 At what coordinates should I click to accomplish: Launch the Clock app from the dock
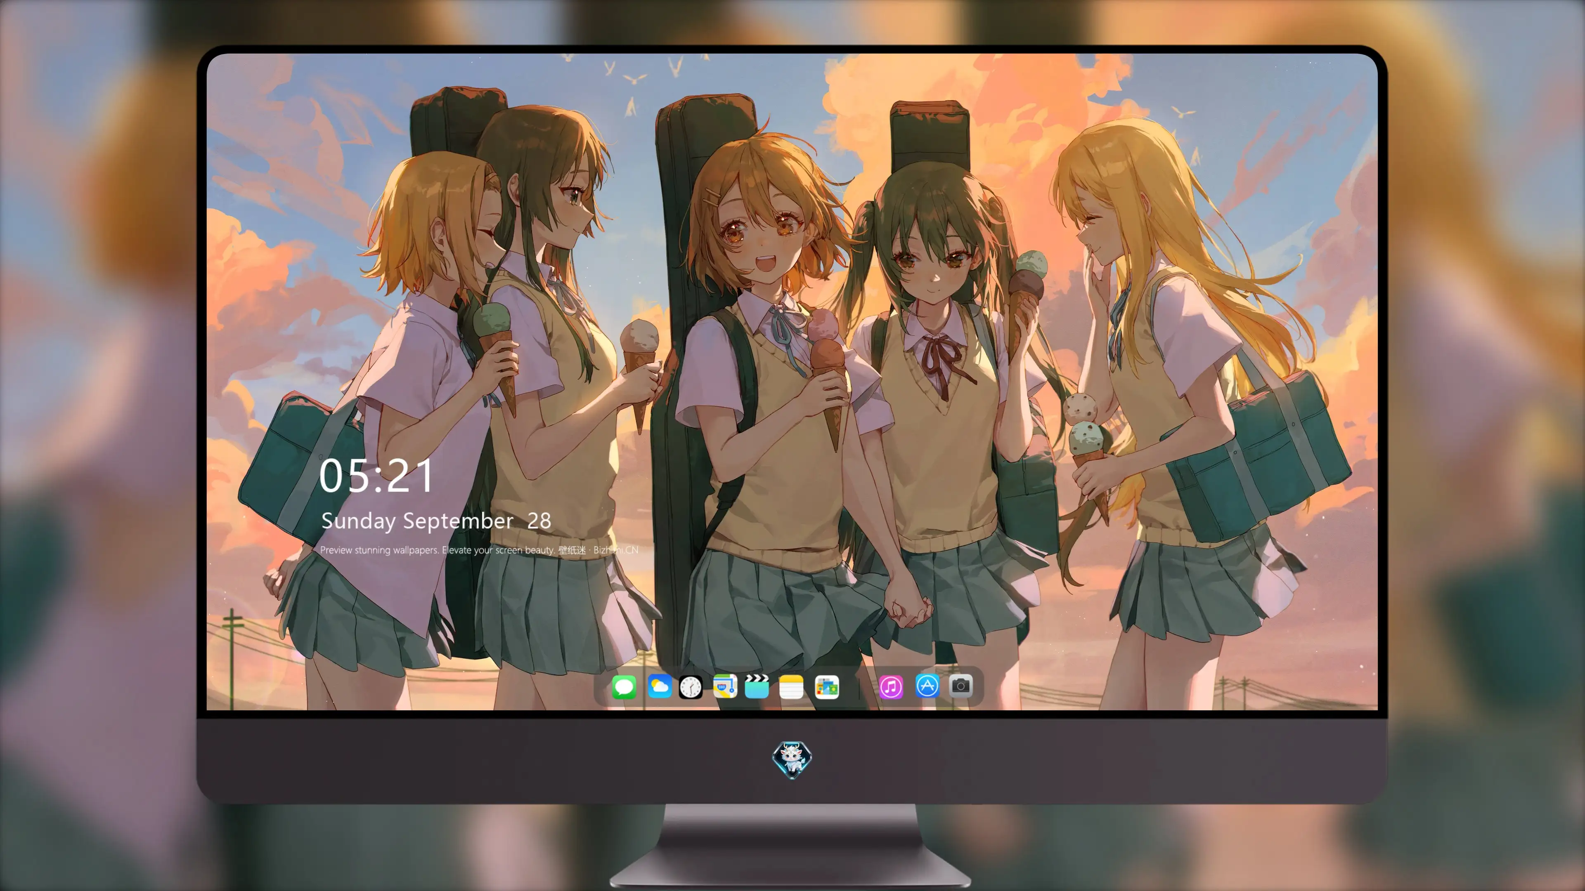pos(691,687)
